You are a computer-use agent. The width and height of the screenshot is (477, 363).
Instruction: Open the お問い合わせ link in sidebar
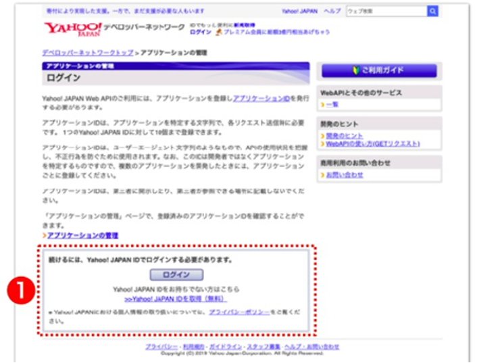[x=345, y=175]
